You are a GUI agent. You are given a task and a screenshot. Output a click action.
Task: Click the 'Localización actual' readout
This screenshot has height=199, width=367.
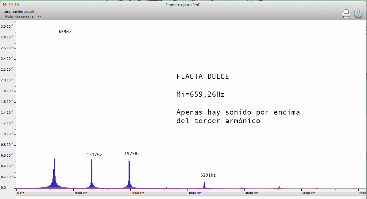point(40,12)
